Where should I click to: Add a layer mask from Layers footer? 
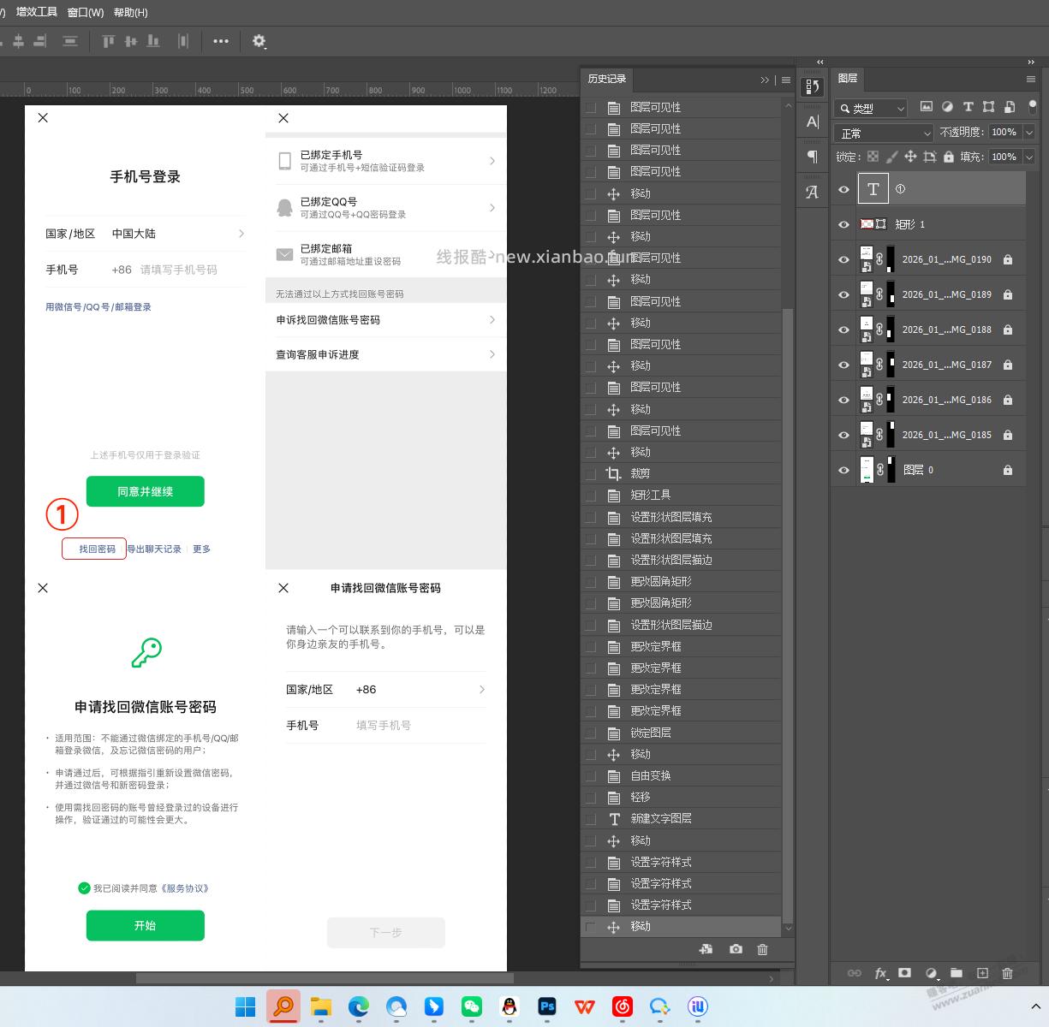[905, 973]
